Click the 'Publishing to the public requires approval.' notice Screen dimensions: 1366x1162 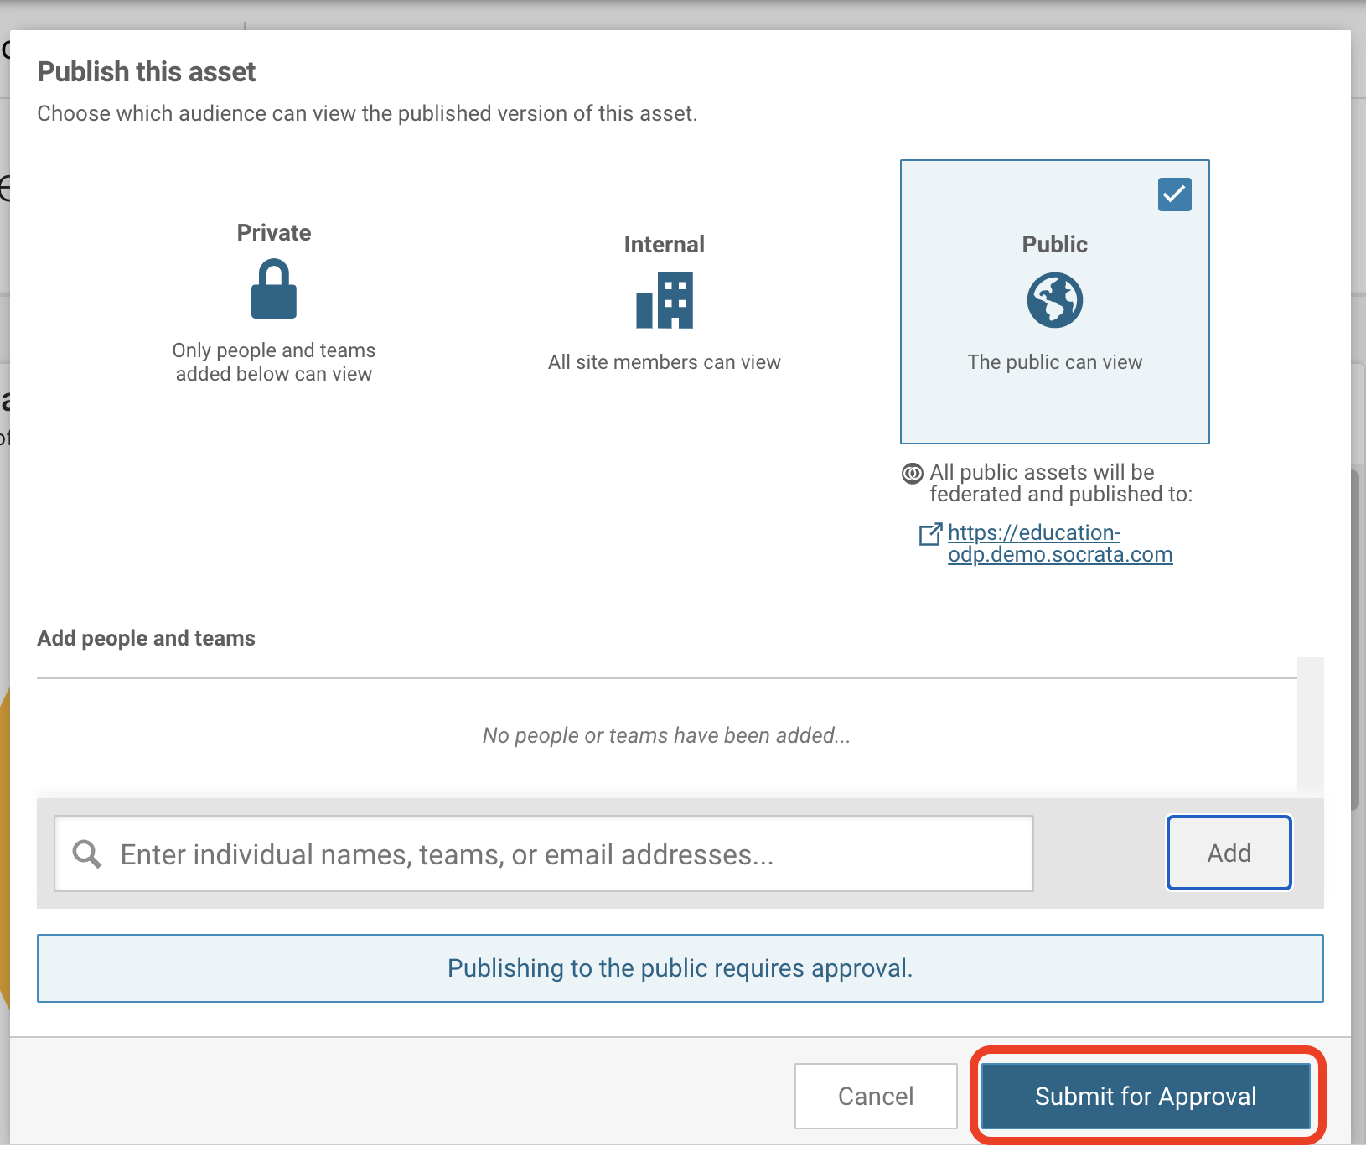point(680,968)
